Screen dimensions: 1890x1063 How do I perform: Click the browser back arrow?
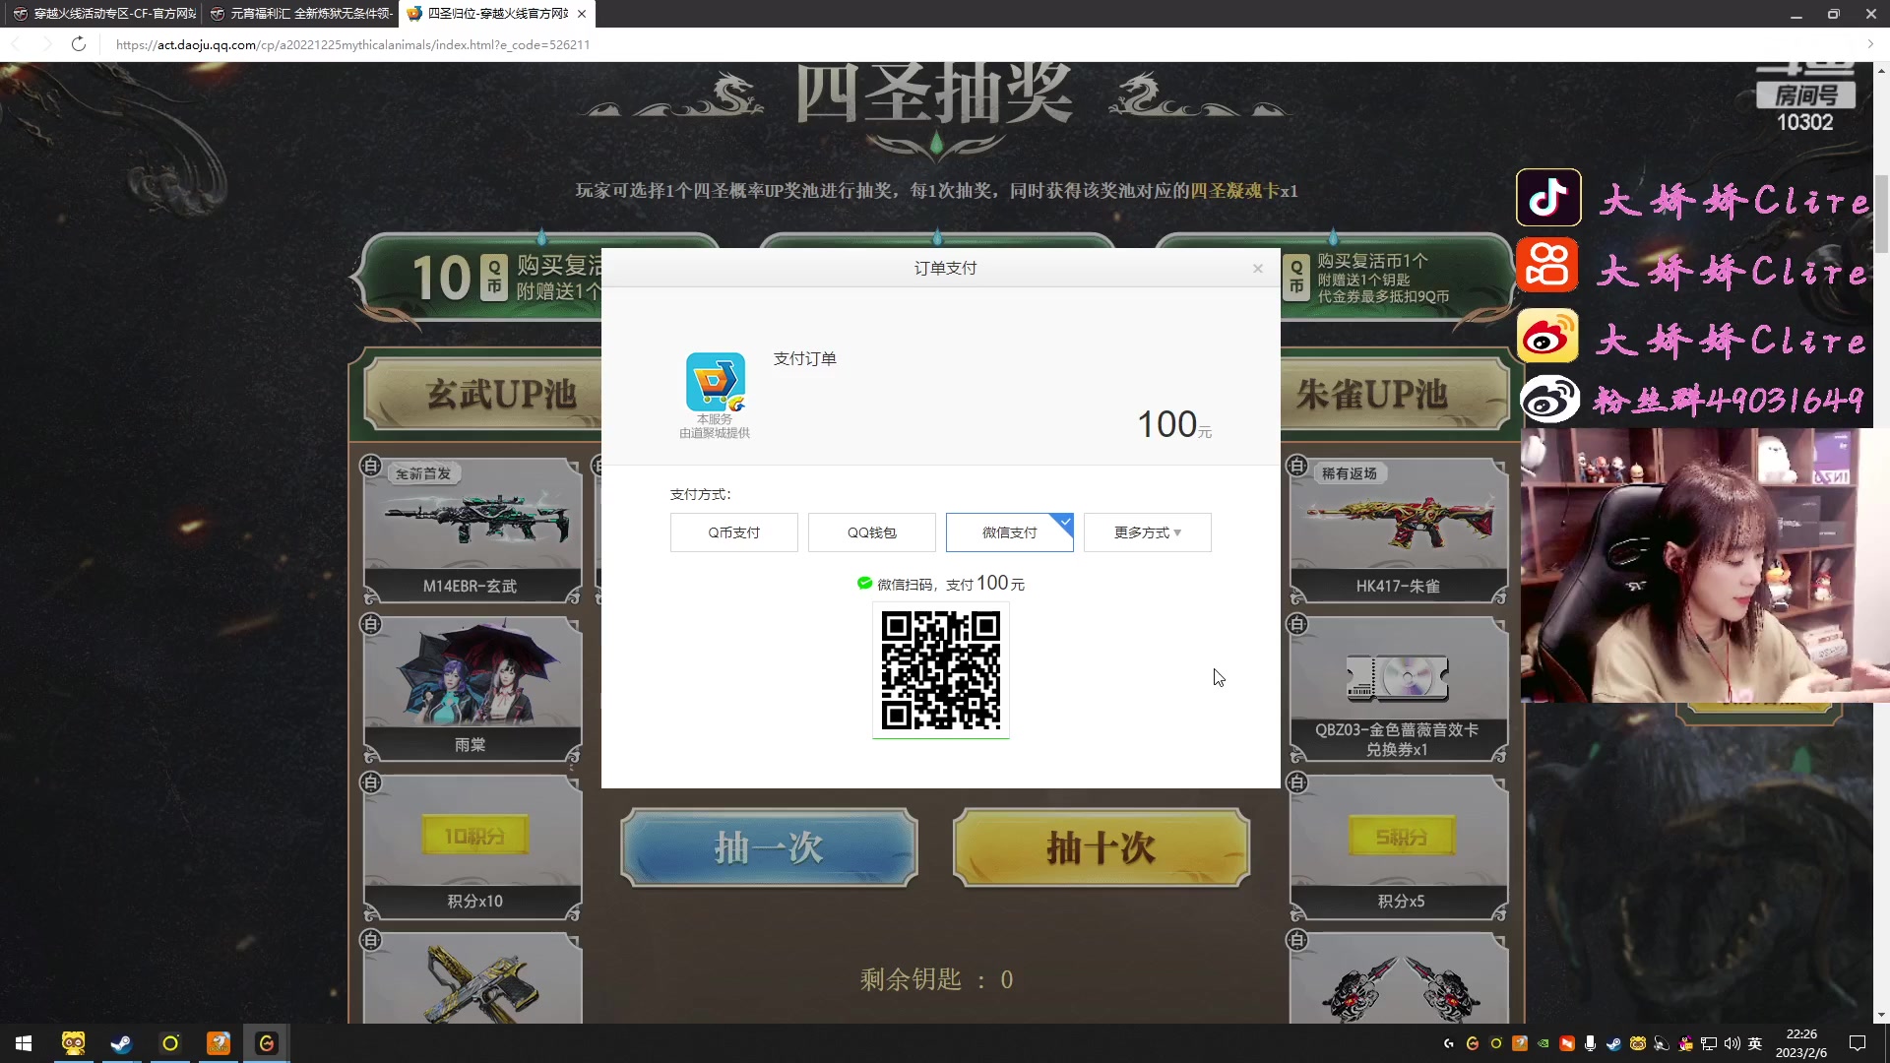click(x=16, y=44)
